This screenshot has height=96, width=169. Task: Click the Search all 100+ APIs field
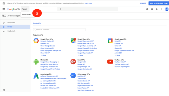[59, 30]
